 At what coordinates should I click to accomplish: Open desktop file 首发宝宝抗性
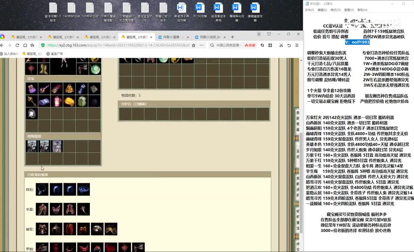145,12
